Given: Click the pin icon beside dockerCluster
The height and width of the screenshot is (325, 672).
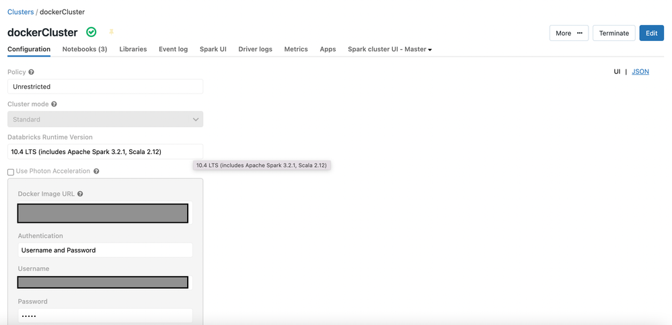Looking at the screenshot, I should coord(112,32).
